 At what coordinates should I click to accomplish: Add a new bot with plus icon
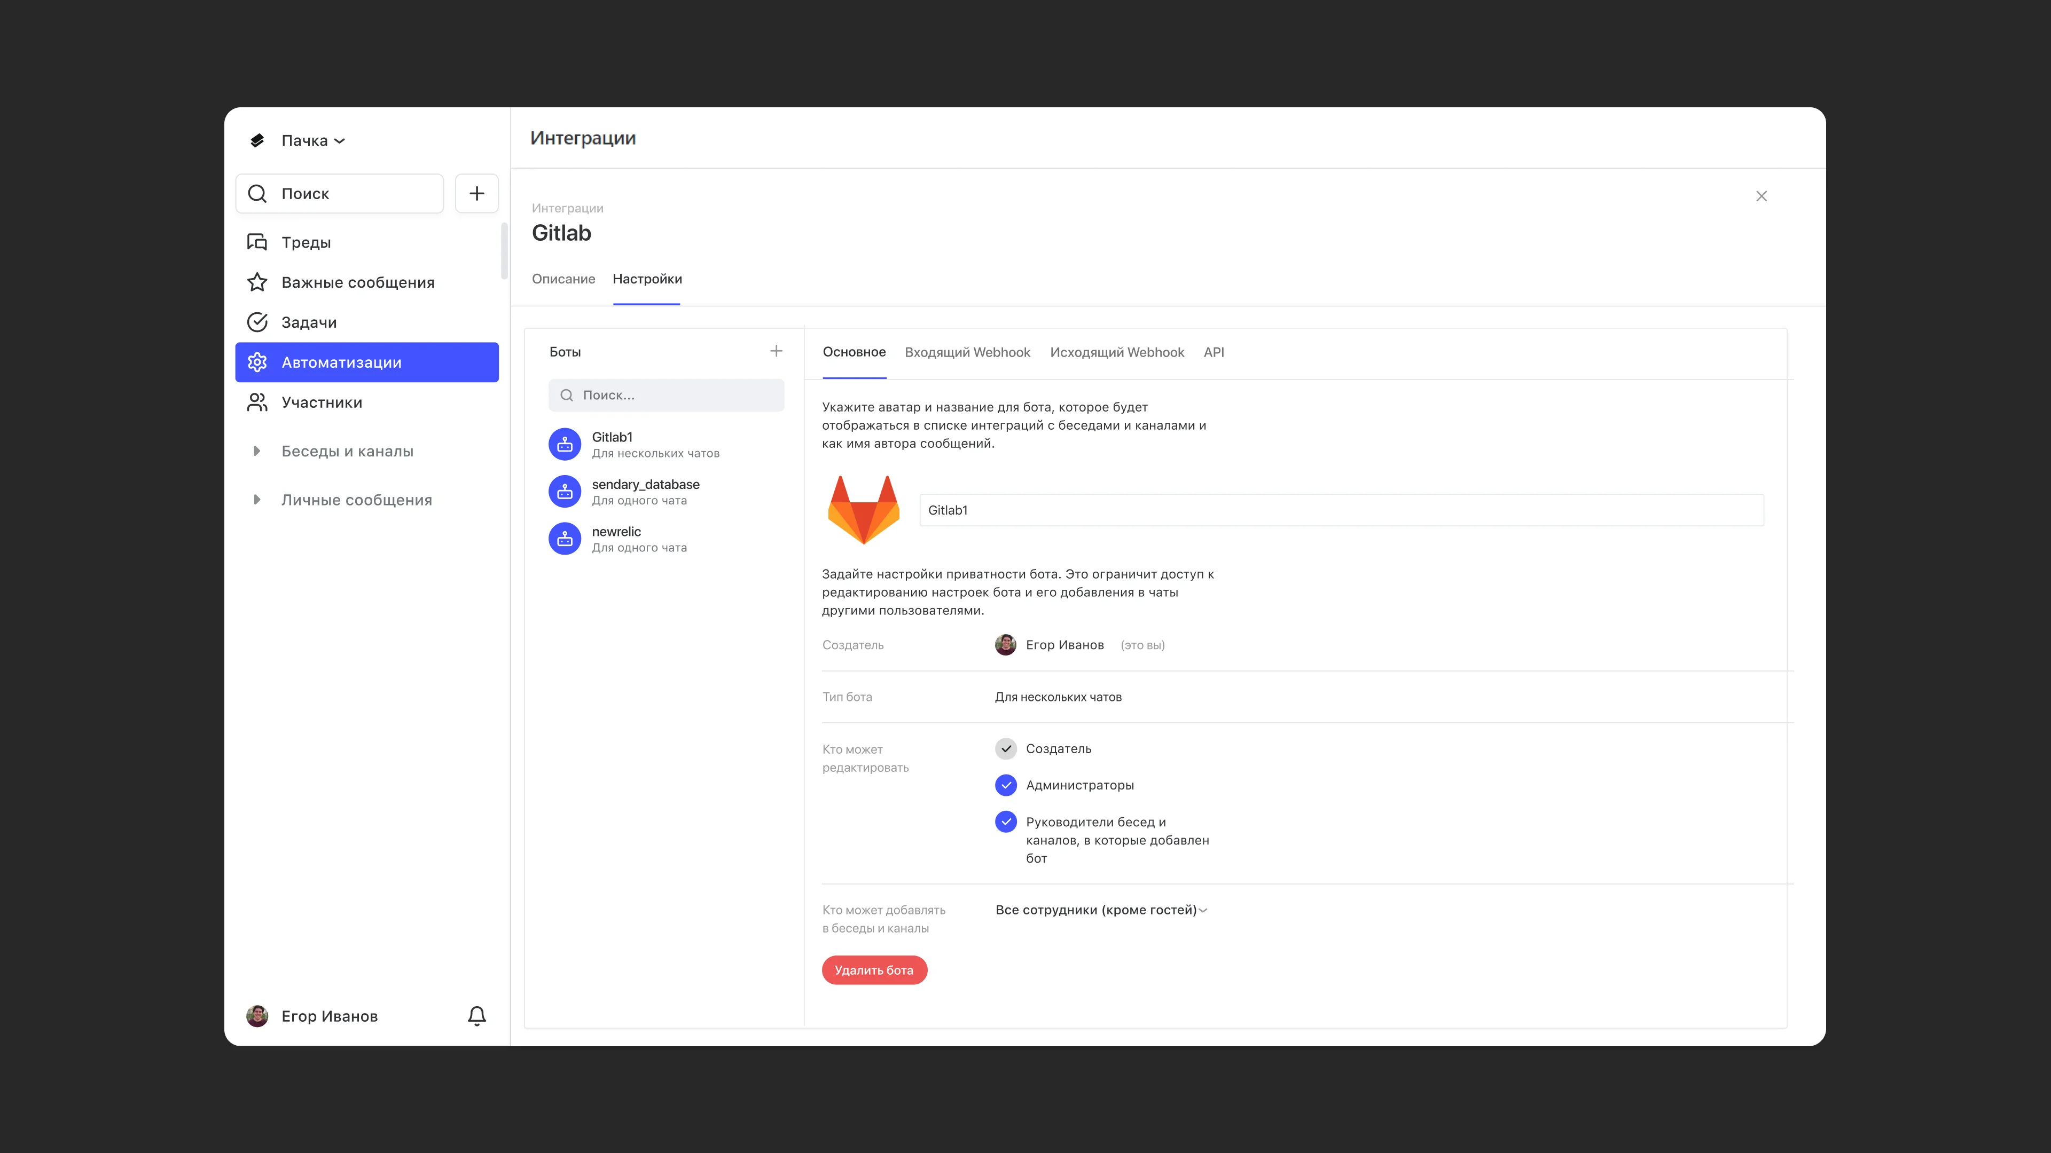pos(776,351)
